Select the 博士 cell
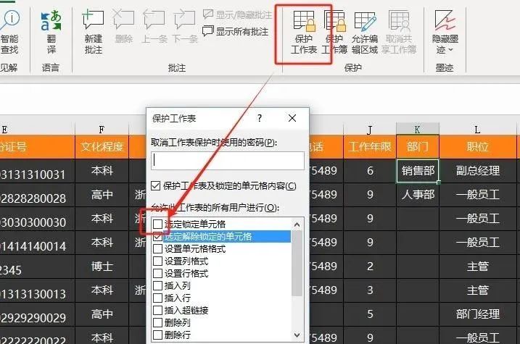Image resolution: width=520 pixels, height=344 pixels. coord(102,267)
